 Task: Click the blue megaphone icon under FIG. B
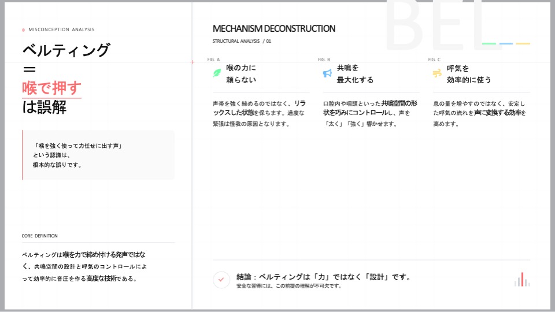(x=327, y=73)
